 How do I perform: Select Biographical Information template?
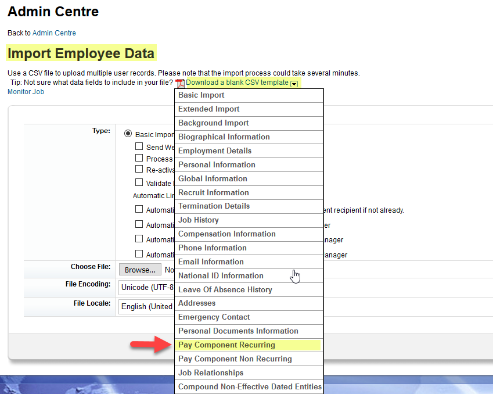click(x=249, y=137)
